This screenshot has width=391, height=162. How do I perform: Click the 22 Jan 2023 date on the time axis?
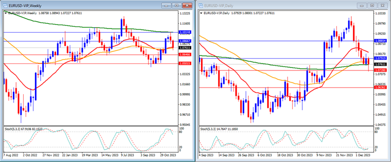tap(70, 155)
